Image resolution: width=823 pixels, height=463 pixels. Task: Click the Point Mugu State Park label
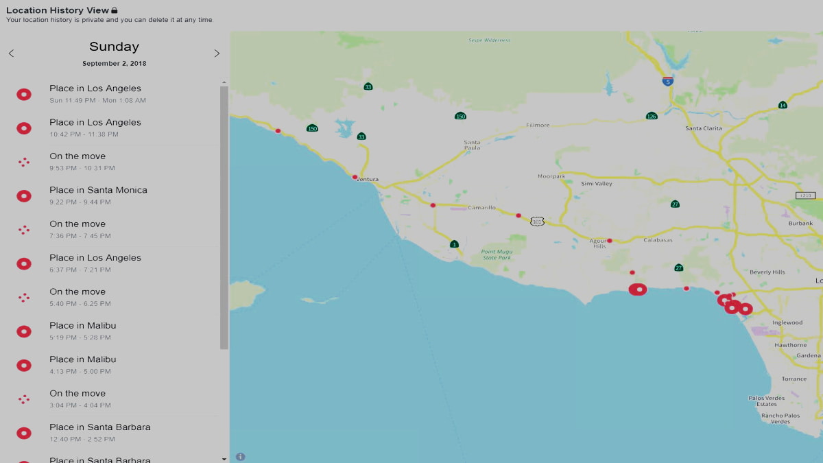[498, 254]
